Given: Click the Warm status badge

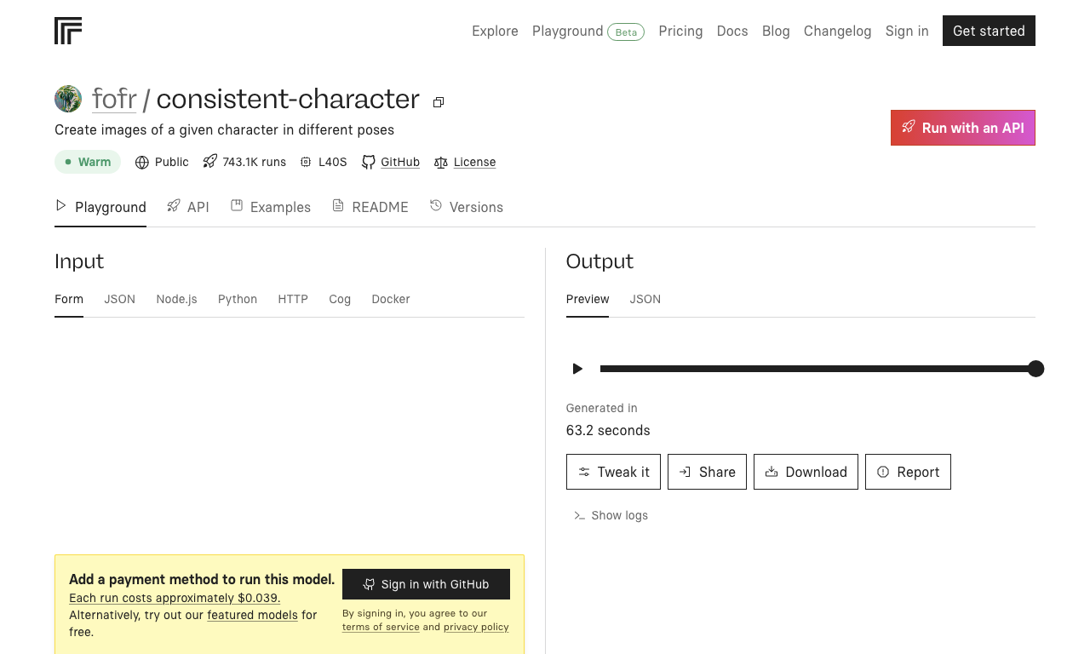Looking at the screenshot, I should (x=88, y=162).
